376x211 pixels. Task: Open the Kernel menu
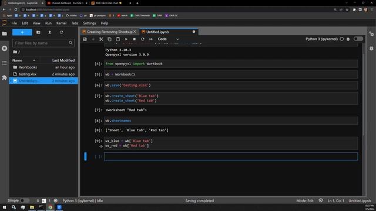pos(61,23)
